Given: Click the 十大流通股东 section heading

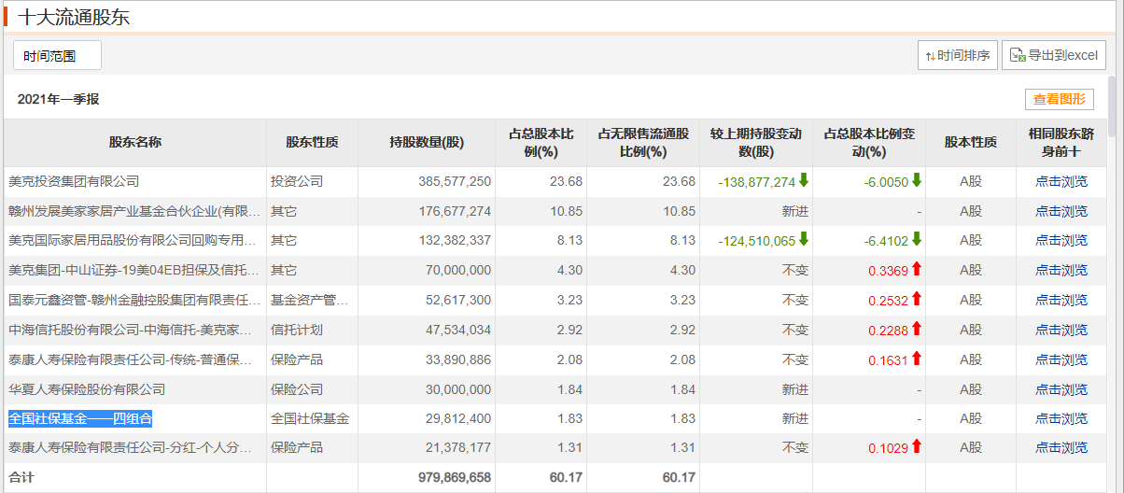Looking at the screenshot, I should [x=73, y=16].
